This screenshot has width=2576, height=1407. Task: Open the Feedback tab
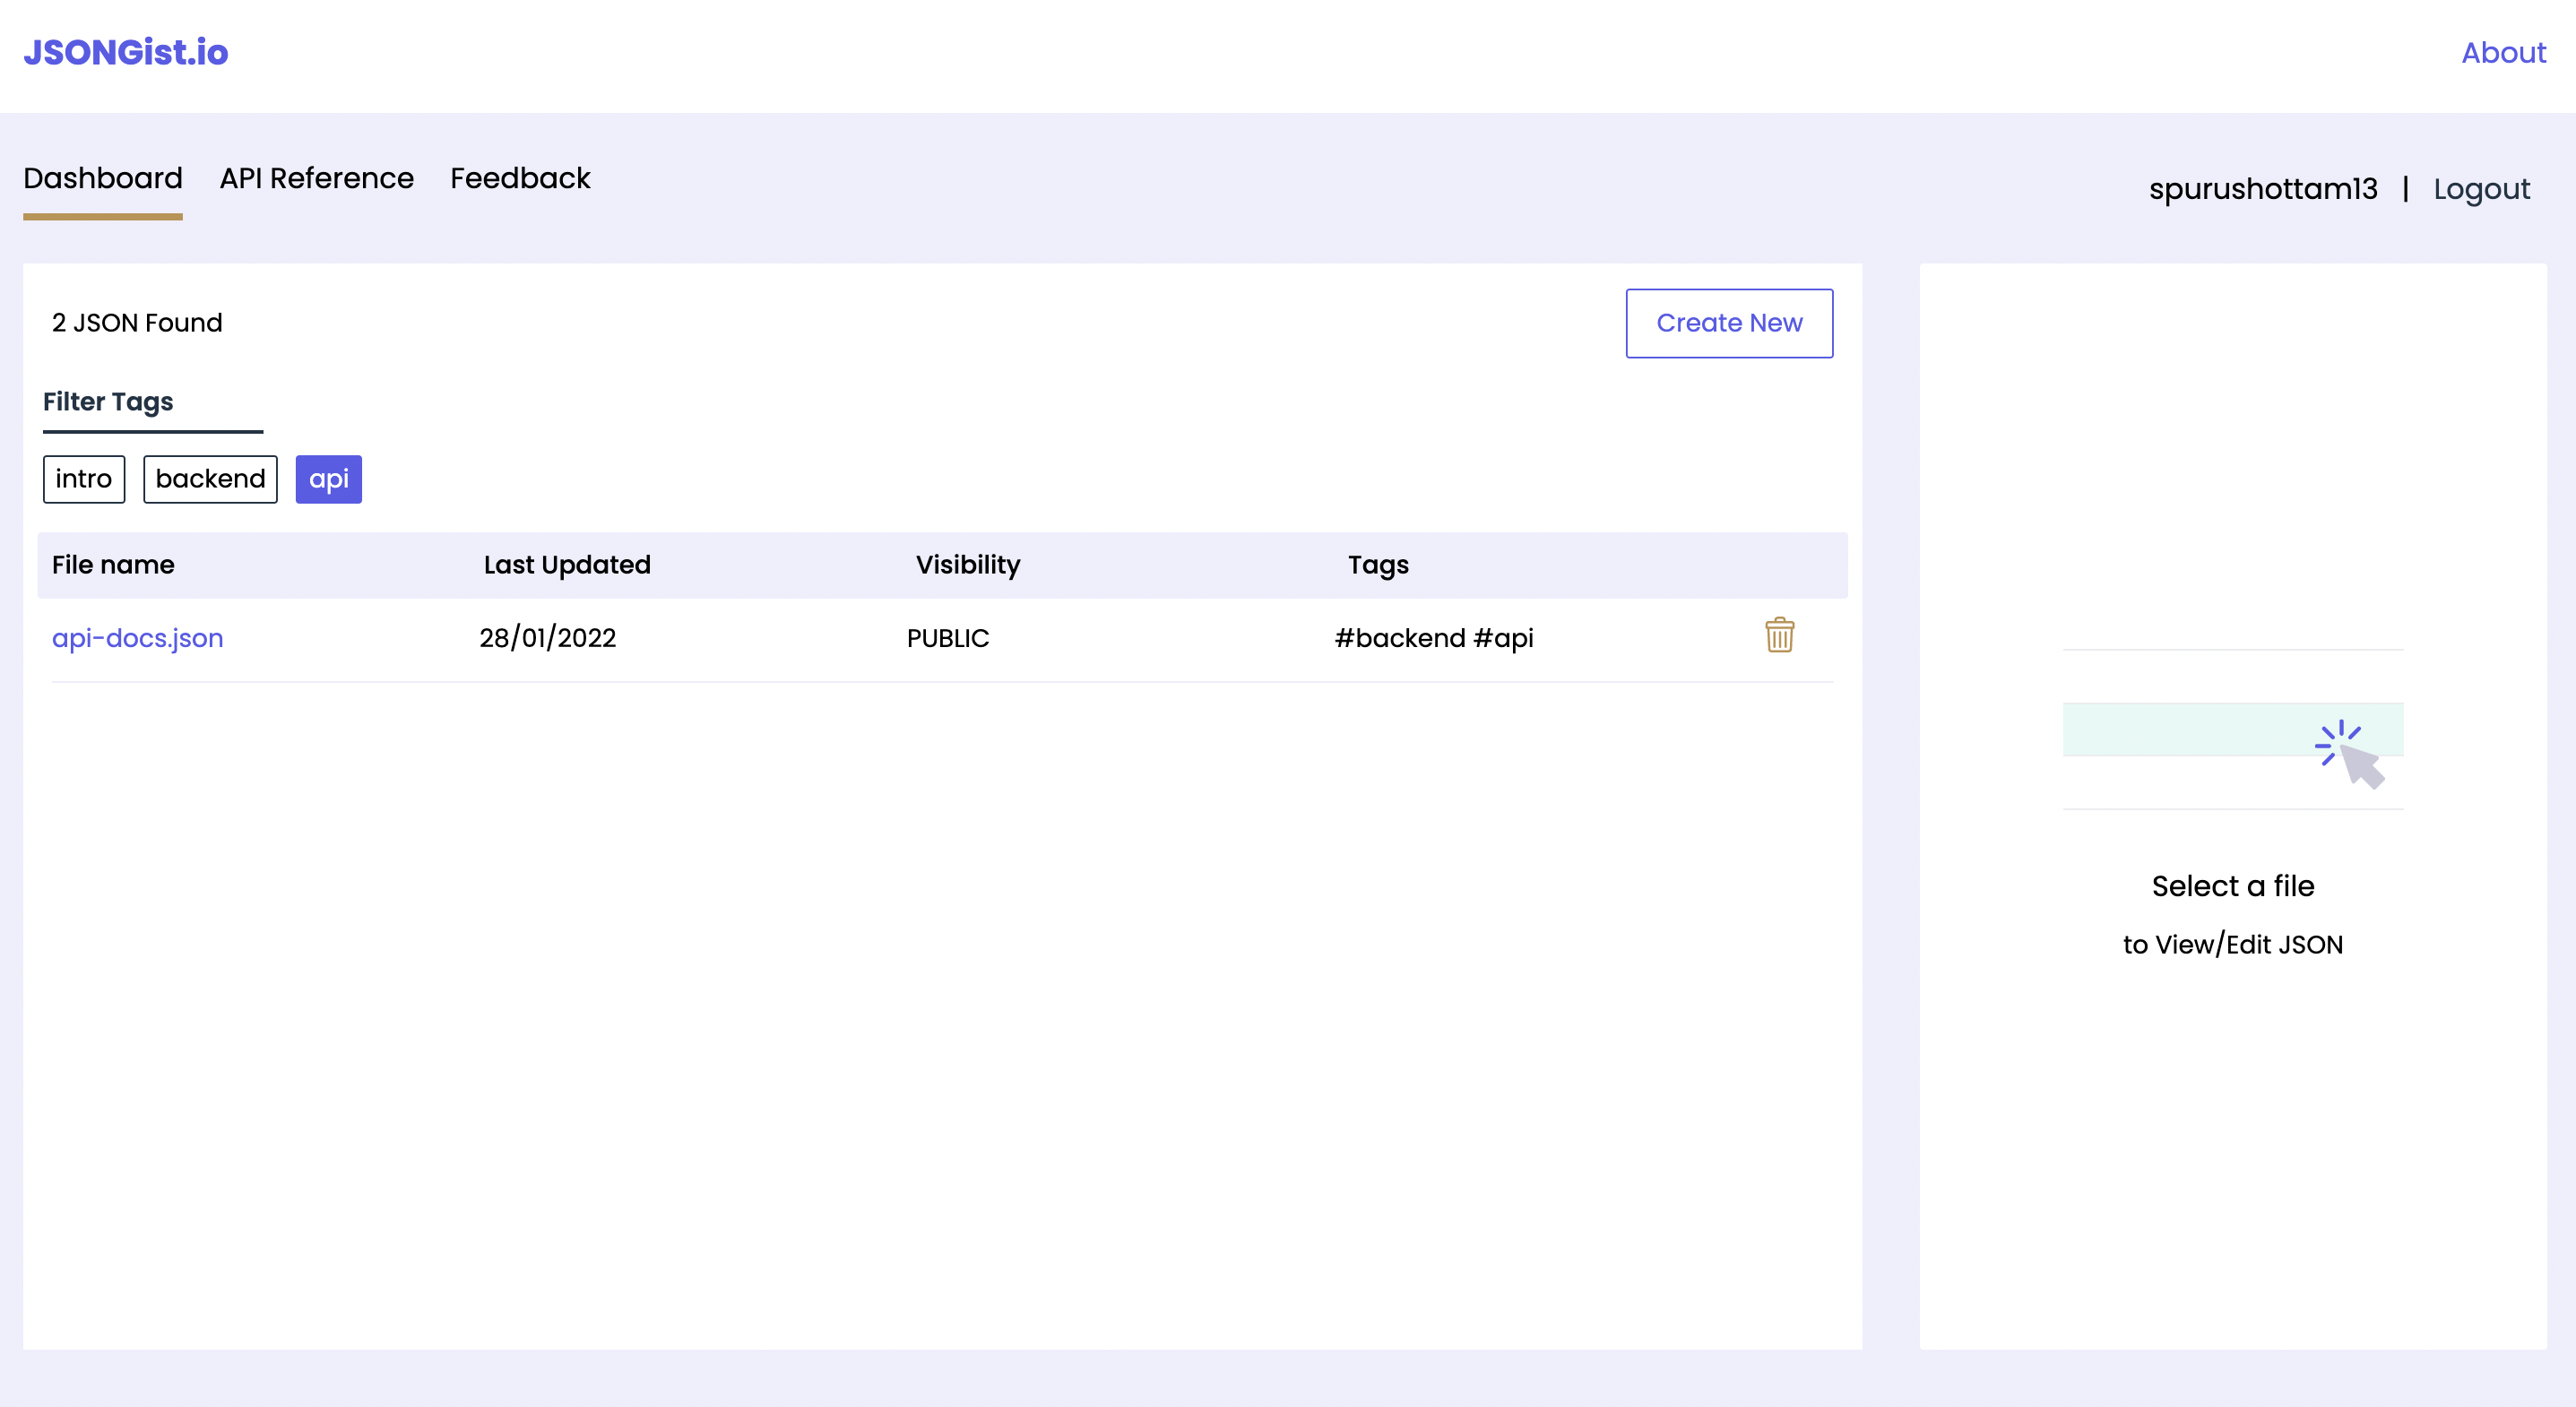520,178
